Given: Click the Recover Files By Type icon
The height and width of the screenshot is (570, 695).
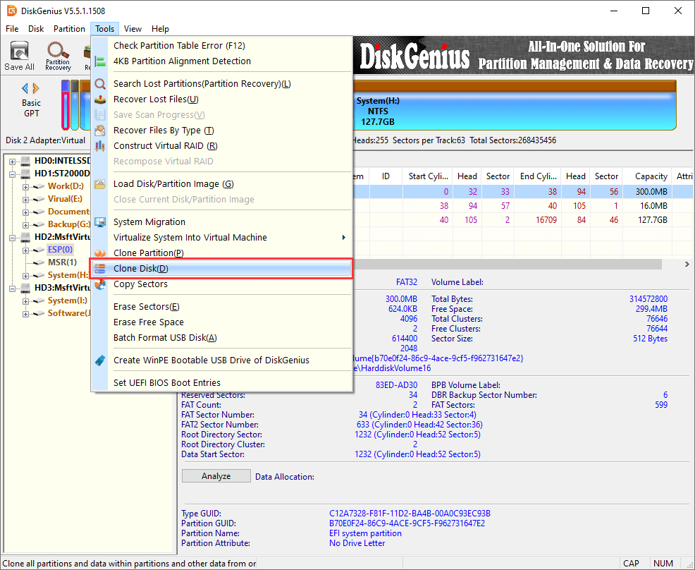Looking at the screenshot, I should click(100, 131).
